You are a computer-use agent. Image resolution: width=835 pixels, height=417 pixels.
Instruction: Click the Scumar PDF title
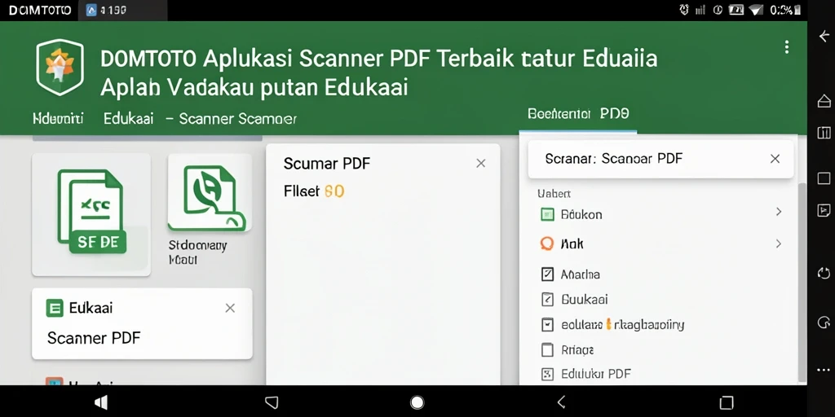pos(326,163)
